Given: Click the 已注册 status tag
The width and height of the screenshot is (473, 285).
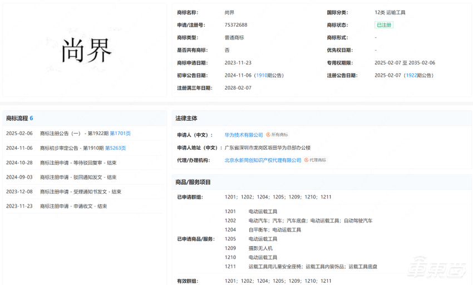Looking at the screenshot, I should pyautogui.click(x=384, y=25).
